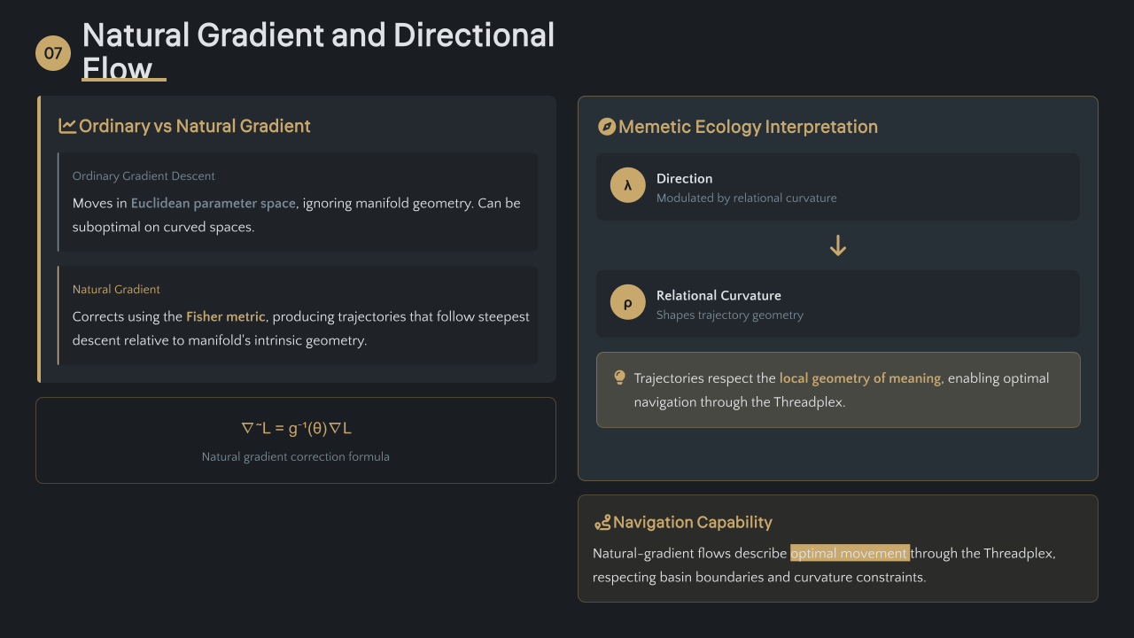Click the compass icon beside Memetic Ecology Interpretation
The height and width of the screenshot is (638, 1134).
[607, 127]
